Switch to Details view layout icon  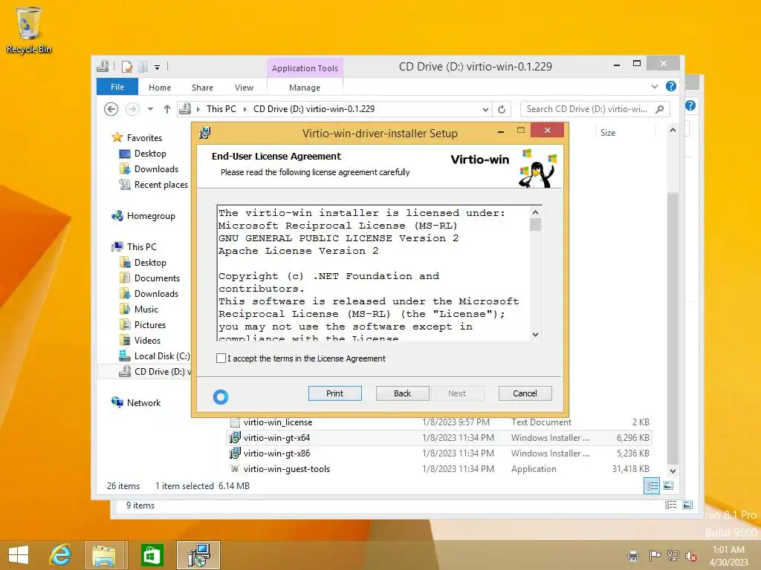pyautogui.click(x=651, y=485)
